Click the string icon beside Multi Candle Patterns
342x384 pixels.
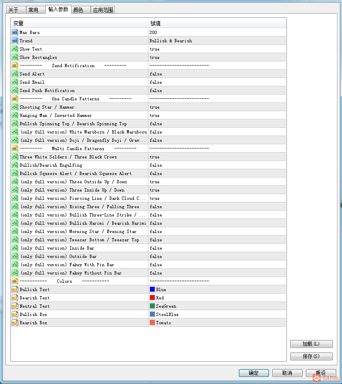pos(15,148)
